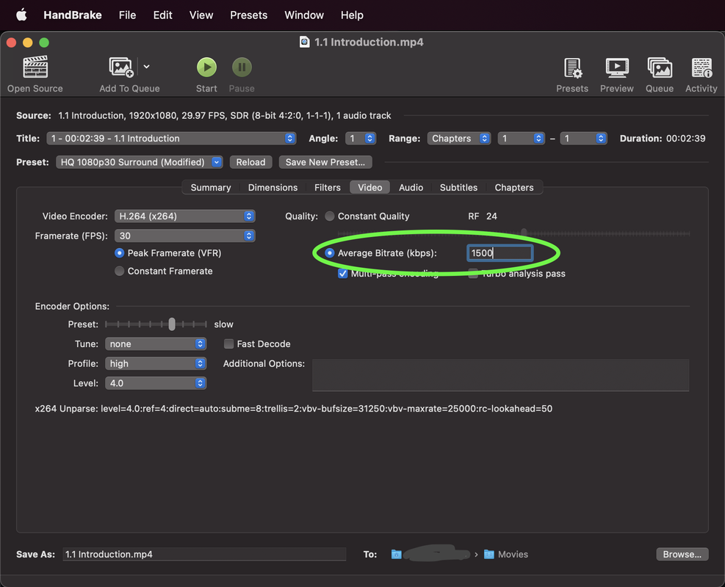
Task: Click the Add To Queue icon
Action: (x=121, y=67)
